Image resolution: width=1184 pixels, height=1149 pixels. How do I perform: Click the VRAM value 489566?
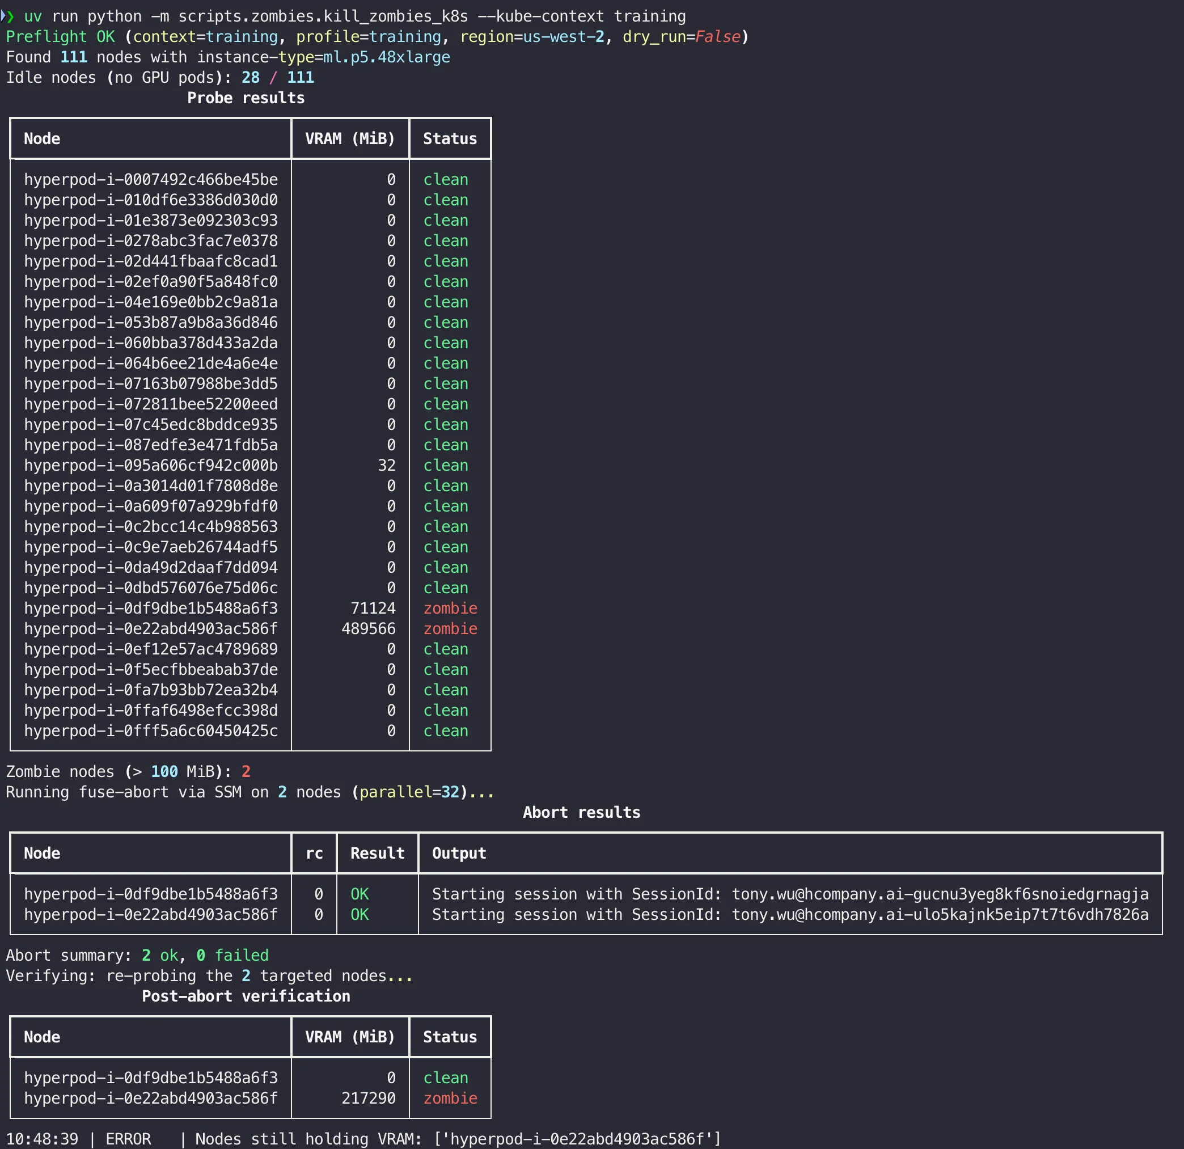[x=369, y=629]
